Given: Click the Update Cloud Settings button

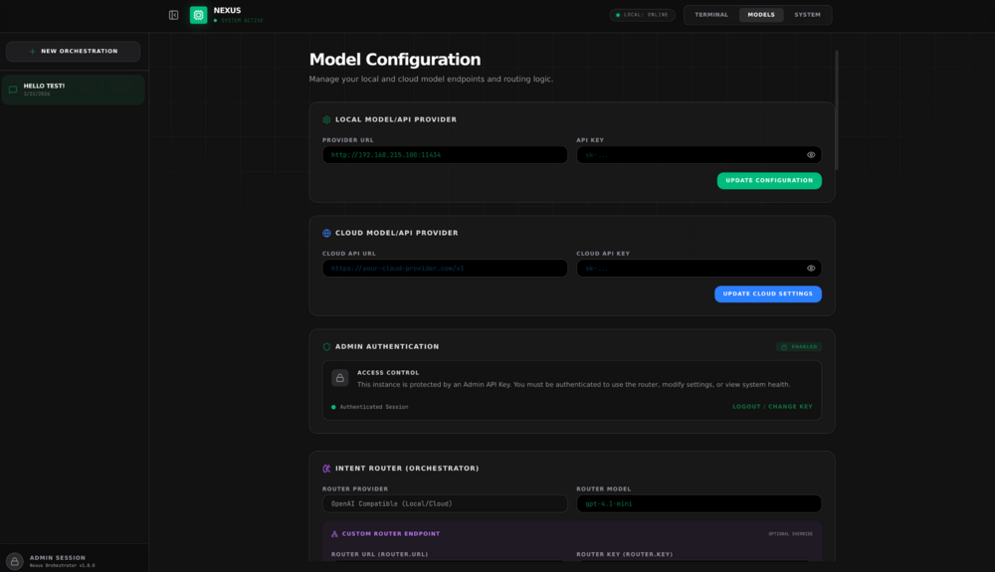Looking at the screenshot, I should (x=768, y=294).
